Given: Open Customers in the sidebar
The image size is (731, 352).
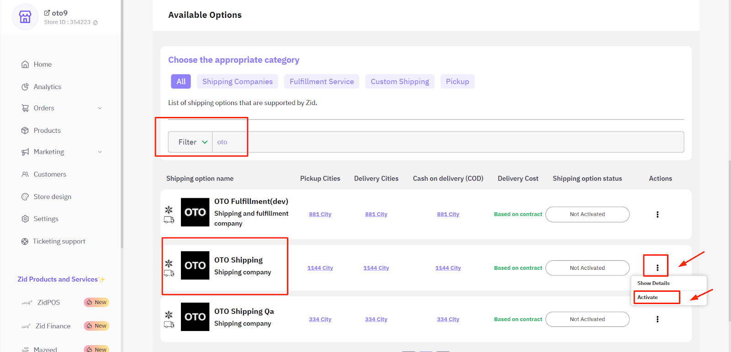Looking at the screenshot, I should click(x=50, y=174).
